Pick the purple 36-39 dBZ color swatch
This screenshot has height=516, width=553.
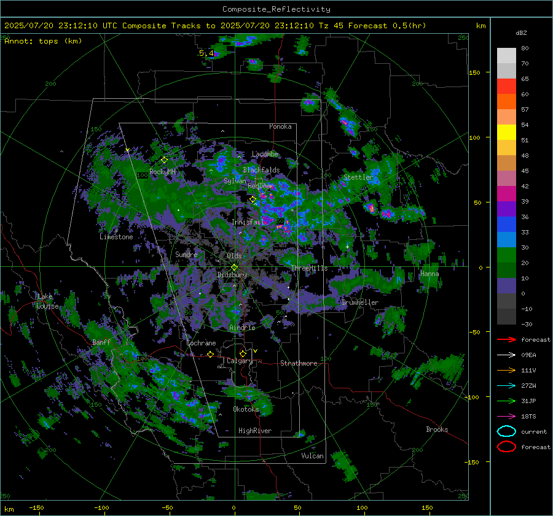tap(506, 209)
